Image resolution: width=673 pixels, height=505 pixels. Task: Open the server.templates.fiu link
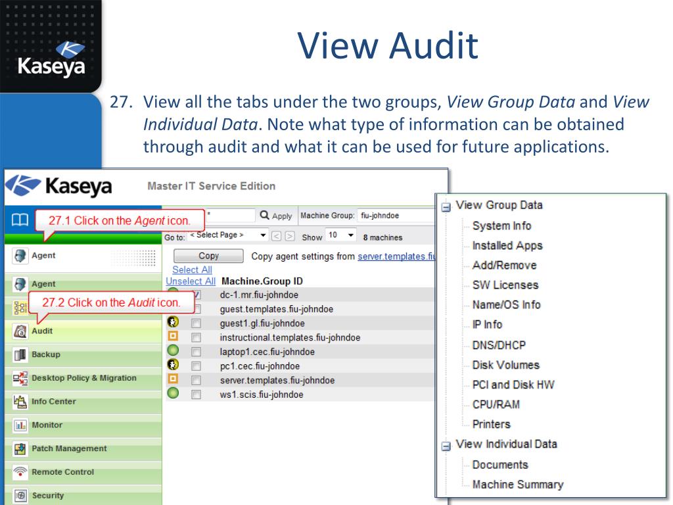click(x=396, y=256)
